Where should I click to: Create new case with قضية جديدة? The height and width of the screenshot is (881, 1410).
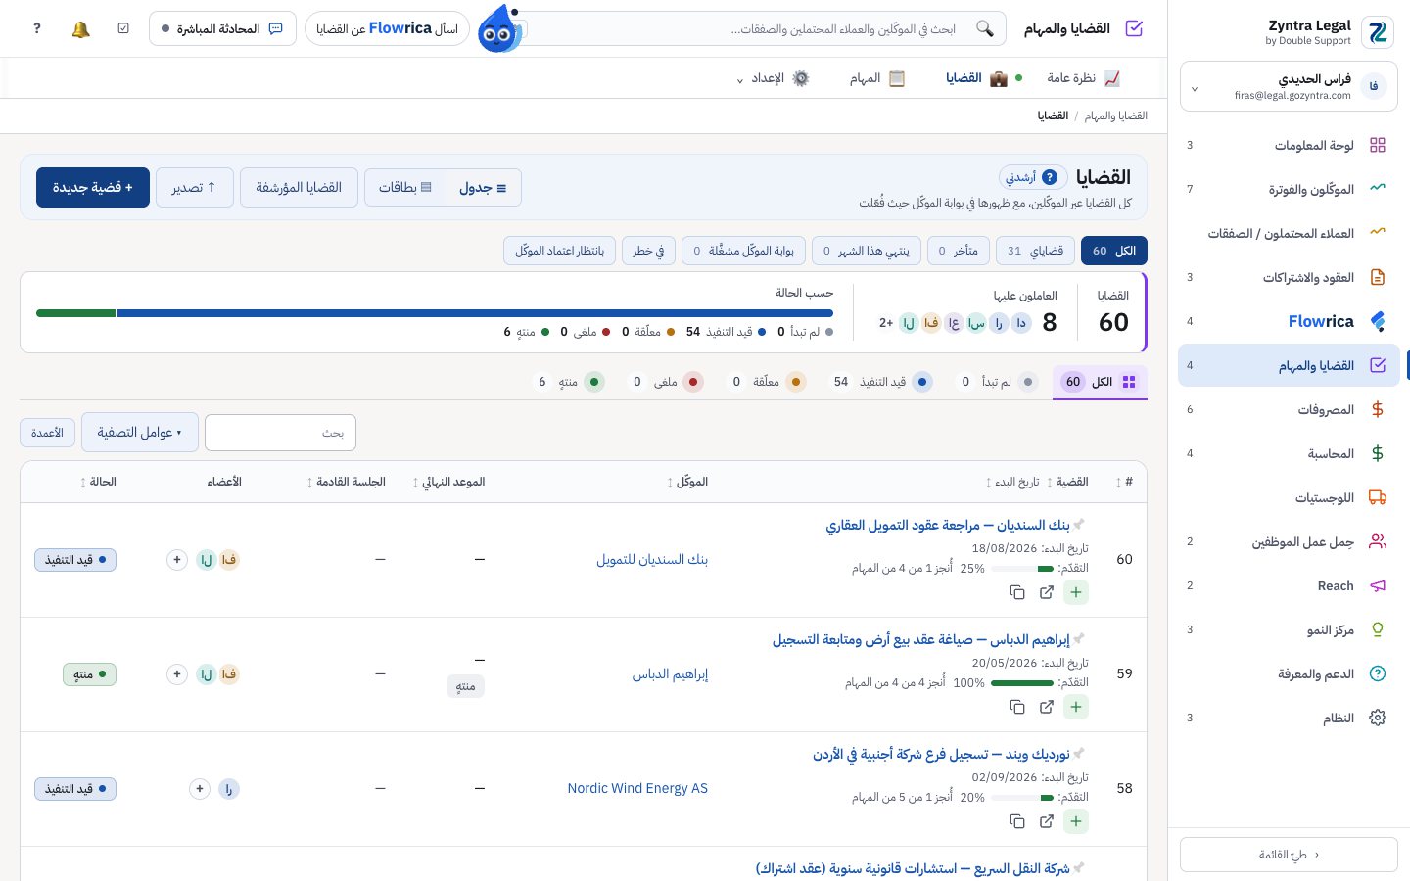[93, 187]
